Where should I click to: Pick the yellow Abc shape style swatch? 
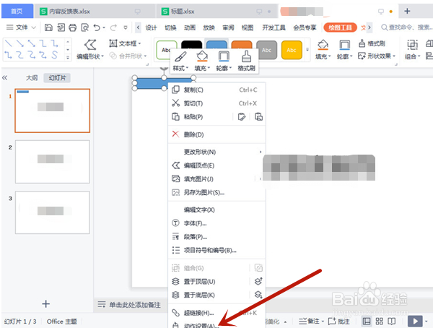(x=292, y=50)
